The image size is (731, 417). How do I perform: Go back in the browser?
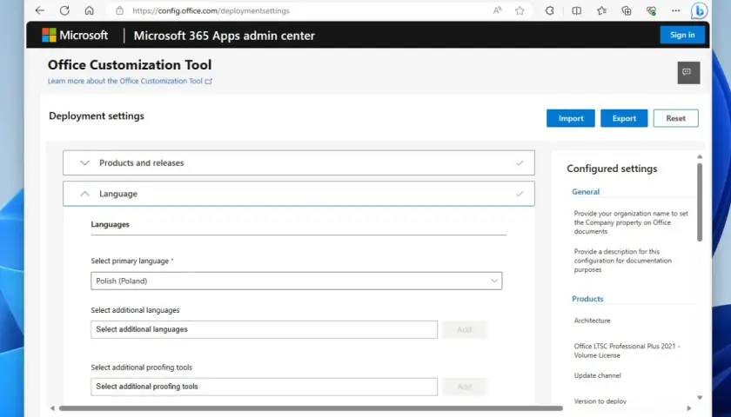click(40, 10)
